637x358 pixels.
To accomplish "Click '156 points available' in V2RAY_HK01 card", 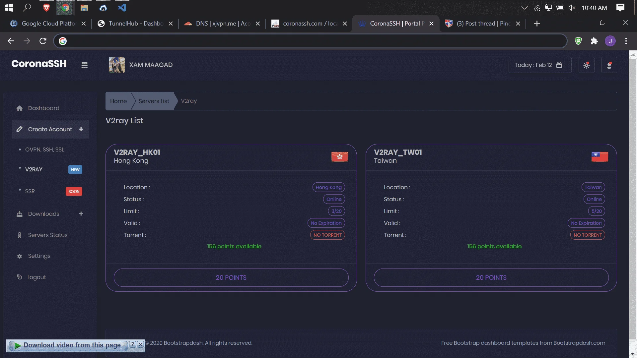I will coord(234,246).
